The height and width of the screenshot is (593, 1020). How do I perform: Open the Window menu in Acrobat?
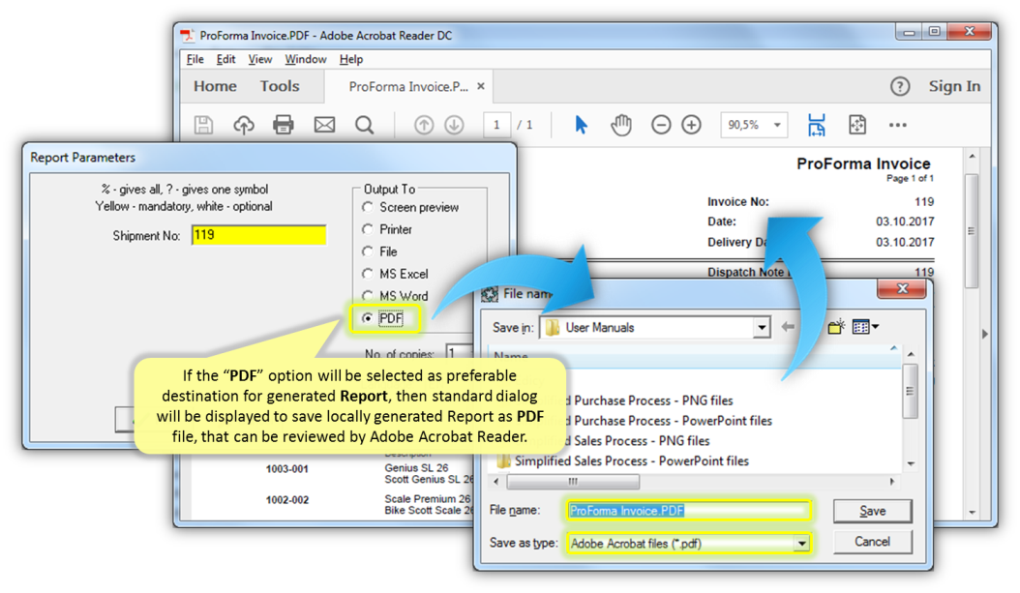pyautogui.click(x=305, y=59)
